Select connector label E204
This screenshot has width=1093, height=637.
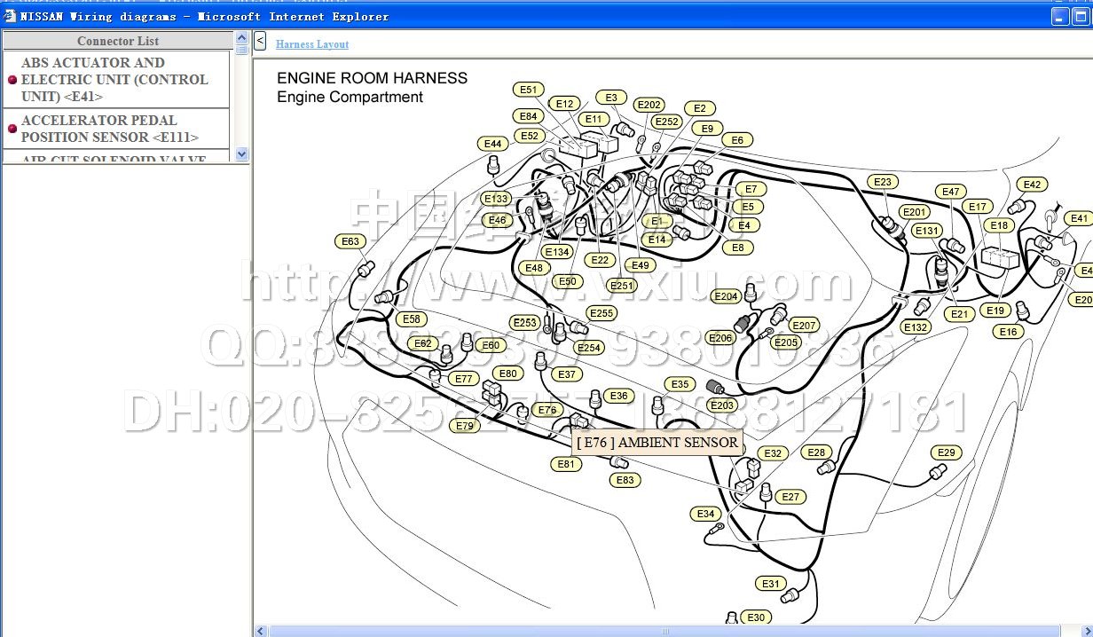coord(726,296)
